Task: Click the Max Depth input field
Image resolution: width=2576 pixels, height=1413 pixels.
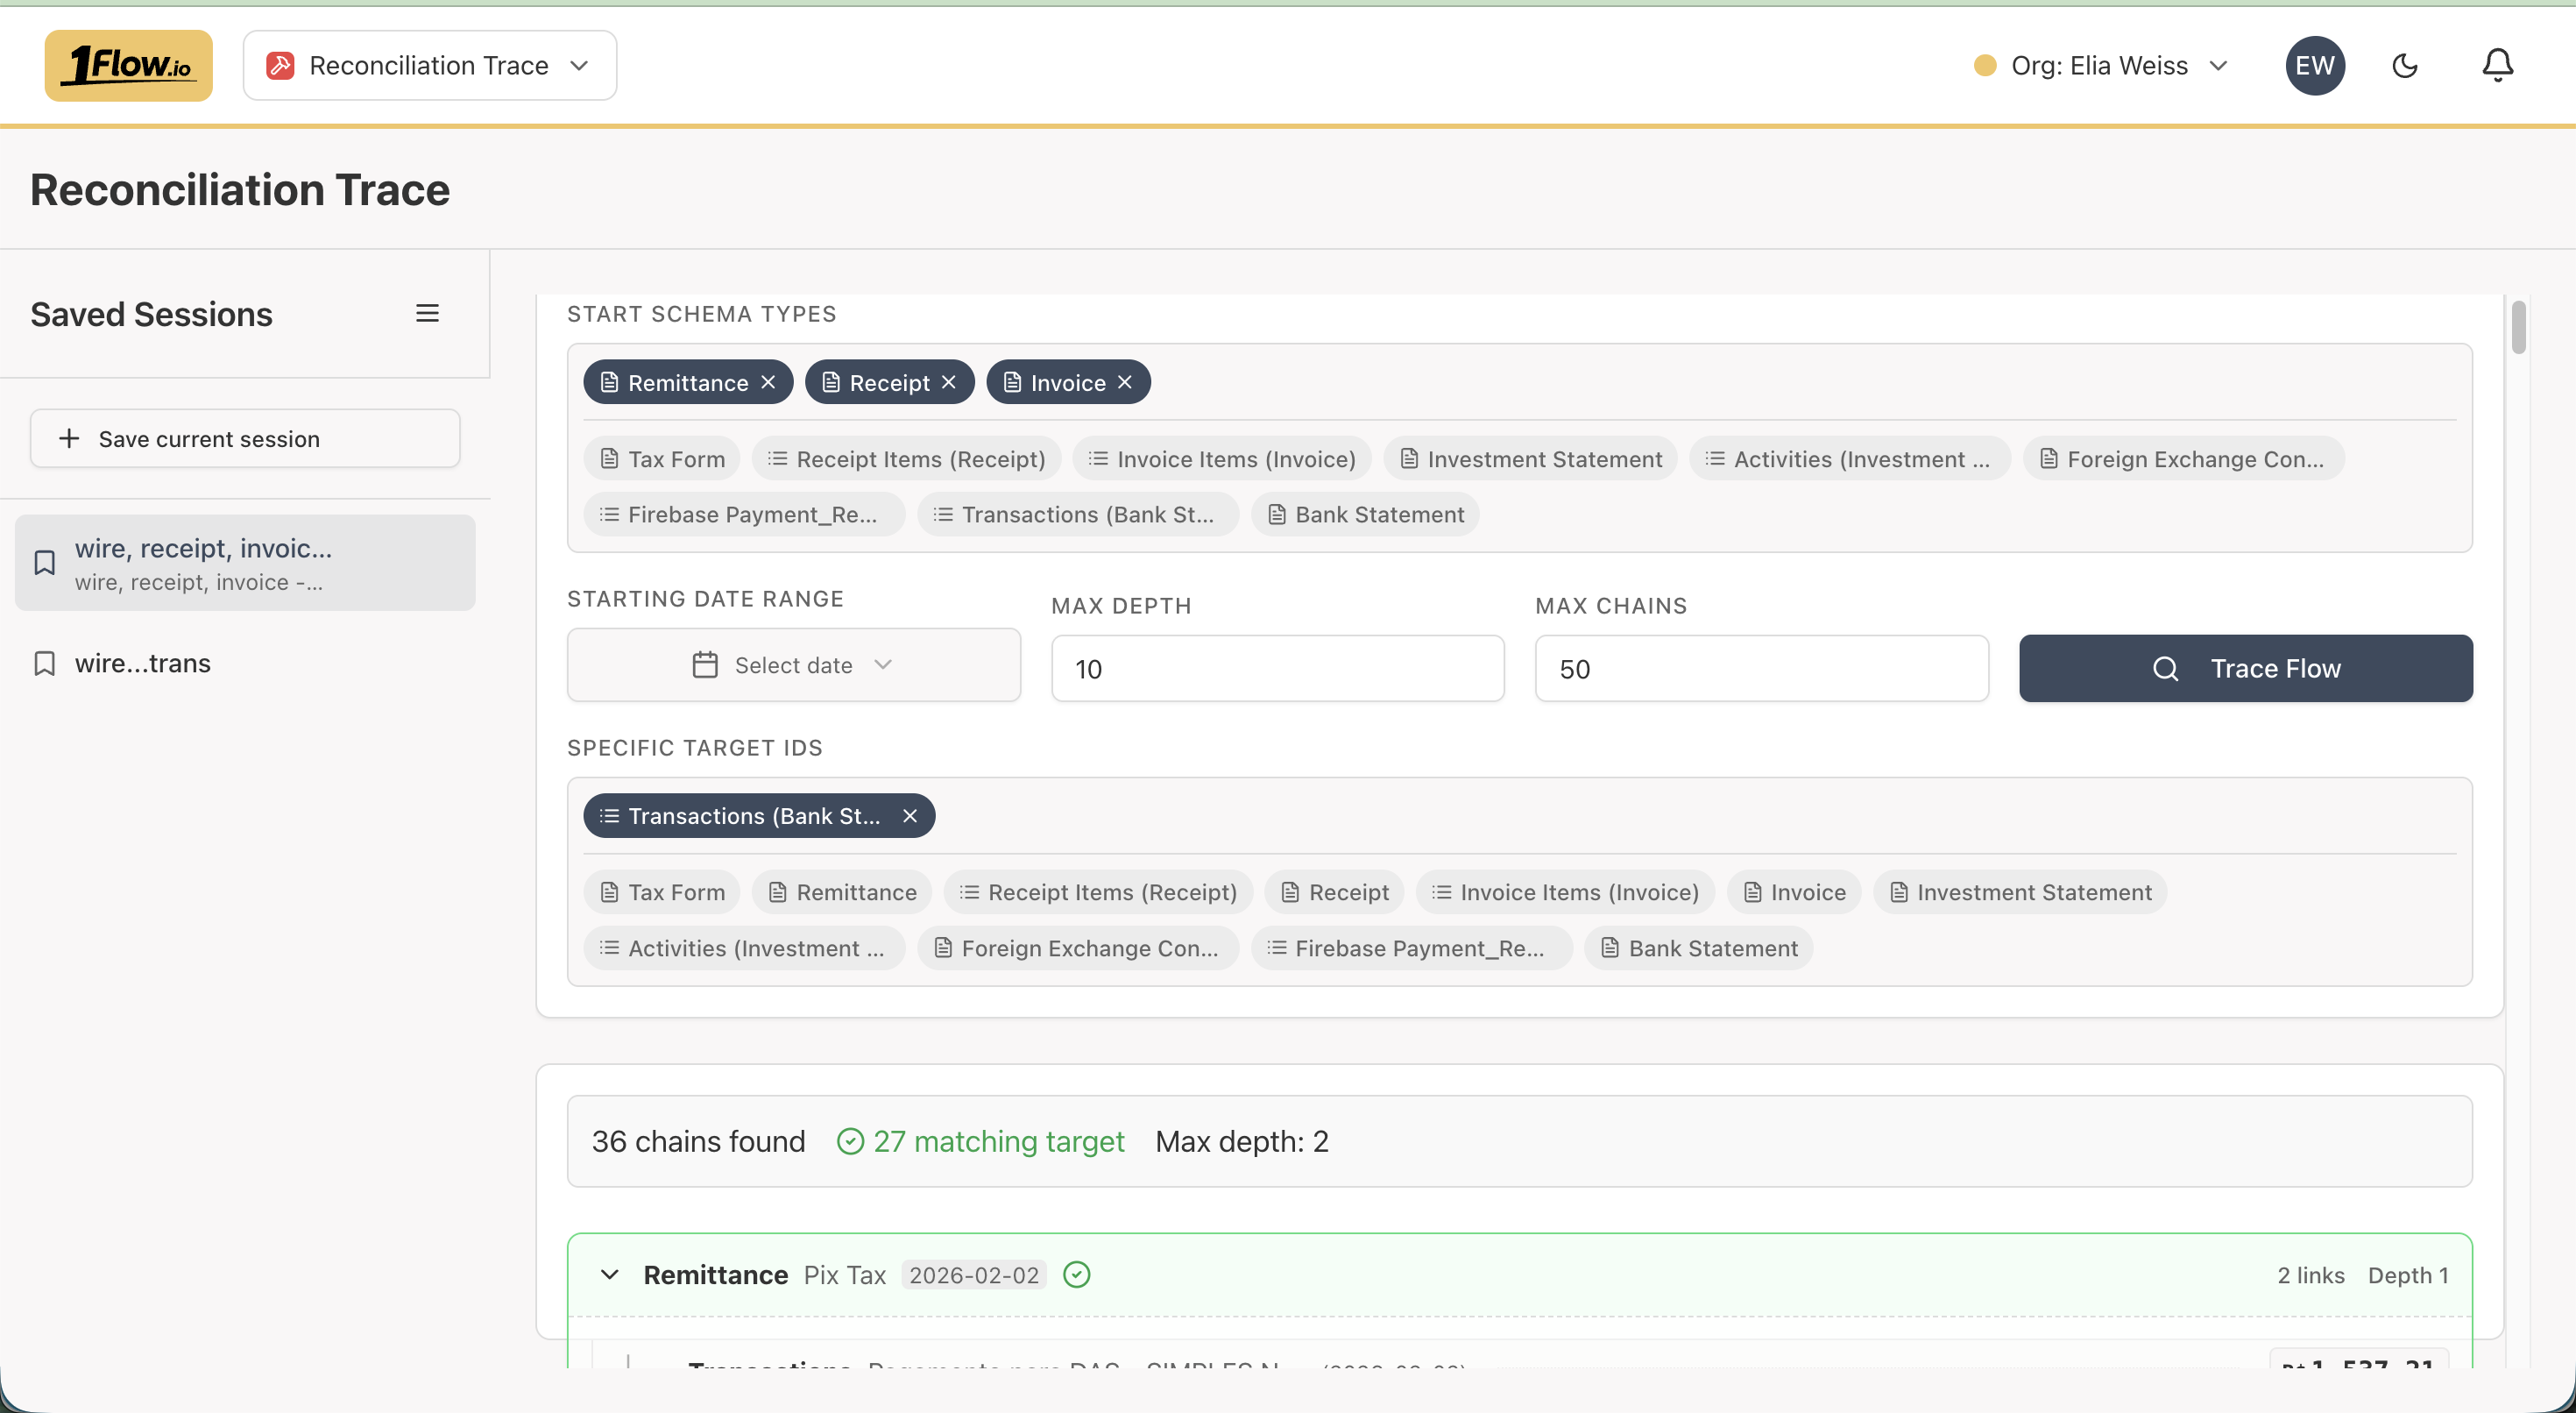Action: tap(1277, 669)
